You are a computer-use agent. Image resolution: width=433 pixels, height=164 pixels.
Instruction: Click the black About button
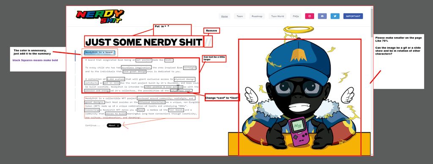(114, 126)
